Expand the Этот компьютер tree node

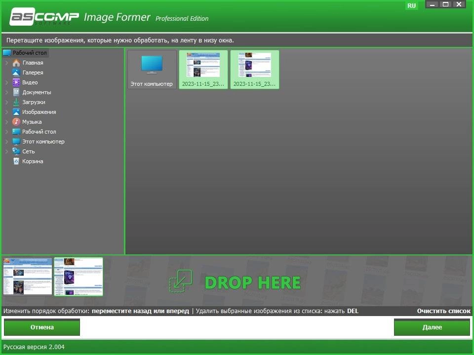[x=6, y=142]
